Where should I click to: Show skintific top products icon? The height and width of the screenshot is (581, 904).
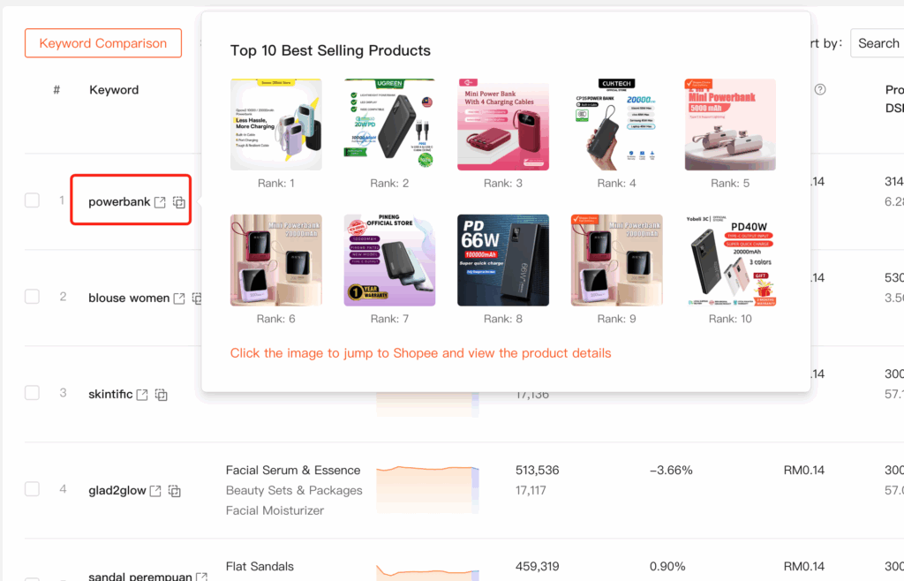coord(162,395)
